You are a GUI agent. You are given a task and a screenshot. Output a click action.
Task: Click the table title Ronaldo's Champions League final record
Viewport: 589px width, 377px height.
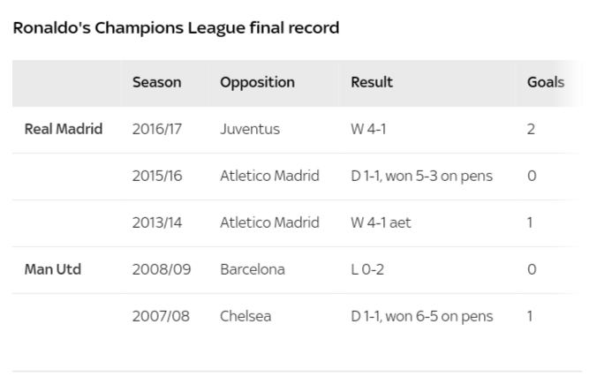(177, 28)
